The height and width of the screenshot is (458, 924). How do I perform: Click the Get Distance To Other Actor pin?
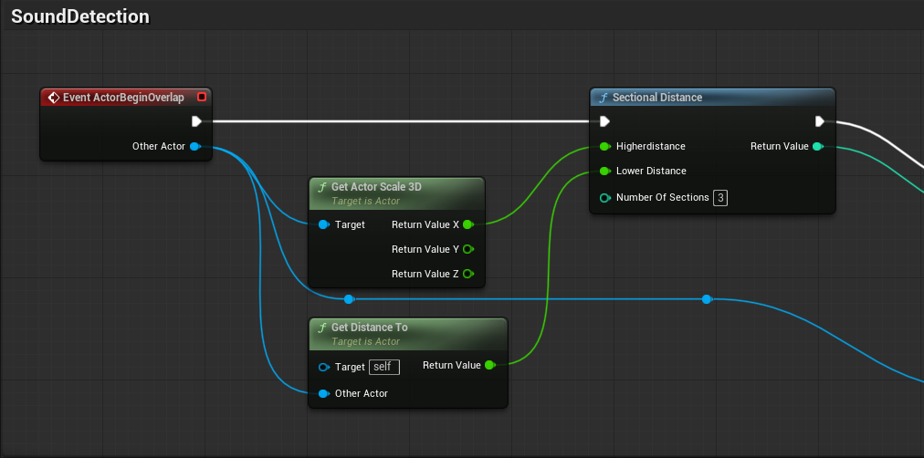click(x=323, y=393)
